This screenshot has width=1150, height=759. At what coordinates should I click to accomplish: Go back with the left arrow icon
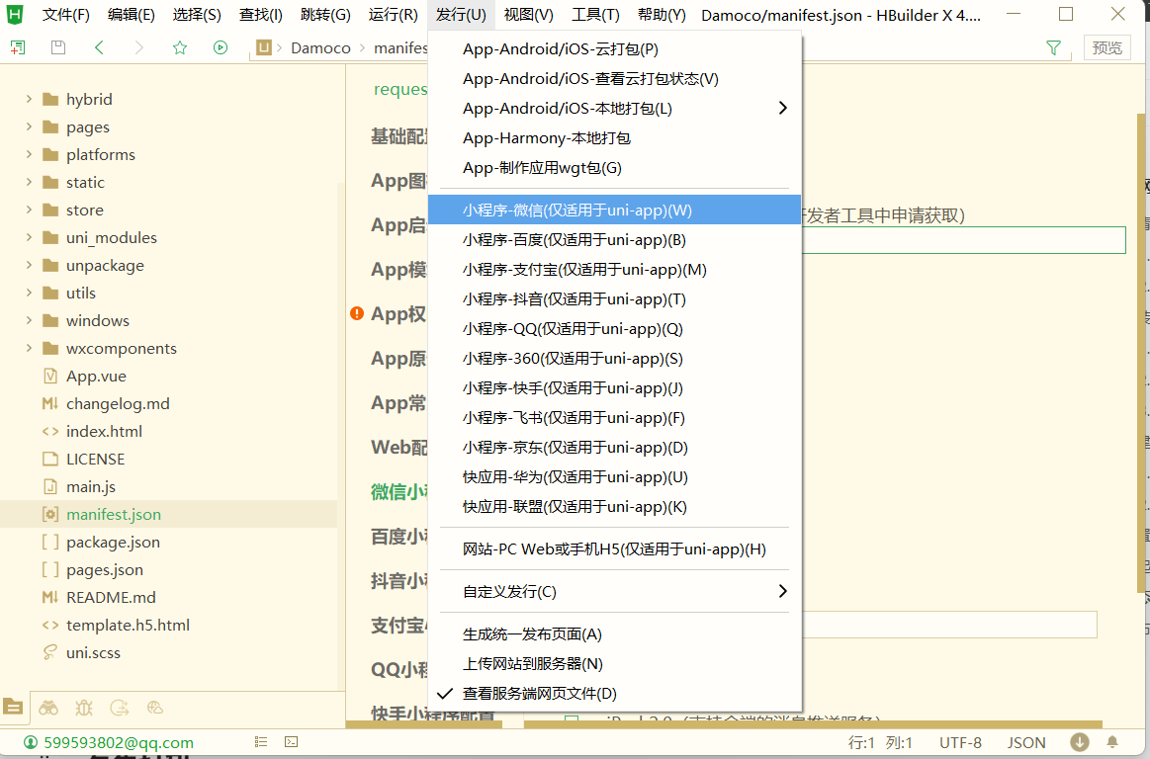99,47
